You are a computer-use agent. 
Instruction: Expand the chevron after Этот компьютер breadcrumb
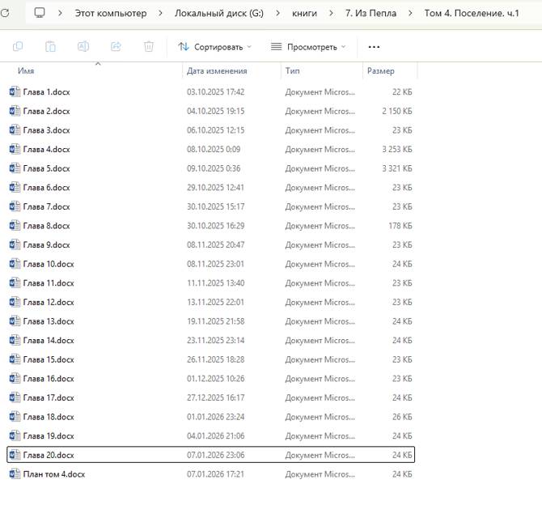tap(160, 14)
